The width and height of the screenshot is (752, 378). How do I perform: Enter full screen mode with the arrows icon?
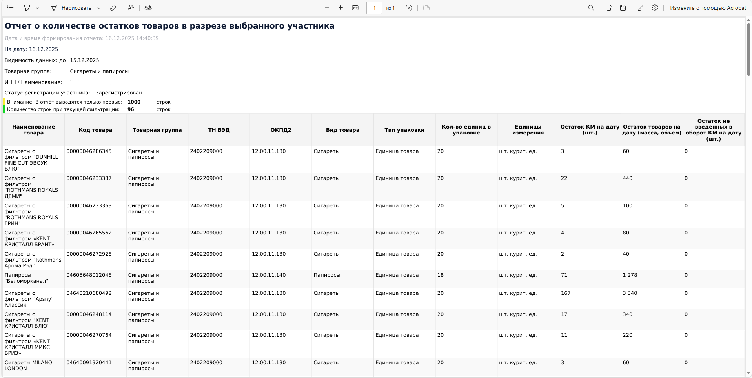pyautogui.click(x=641, y=8)
